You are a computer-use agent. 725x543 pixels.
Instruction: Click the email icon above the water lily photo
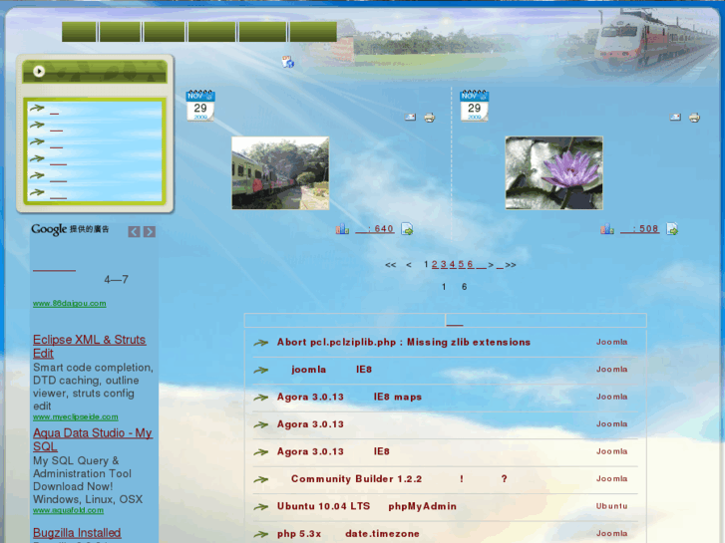[x=675, y=118]
